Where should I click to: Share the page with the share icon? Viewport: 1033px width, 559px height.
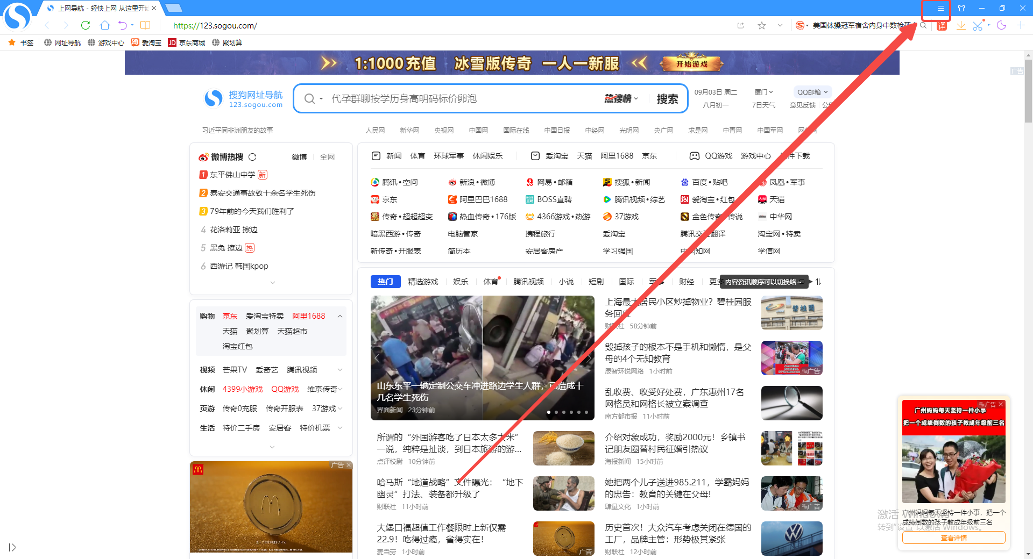tap(741, 25)
